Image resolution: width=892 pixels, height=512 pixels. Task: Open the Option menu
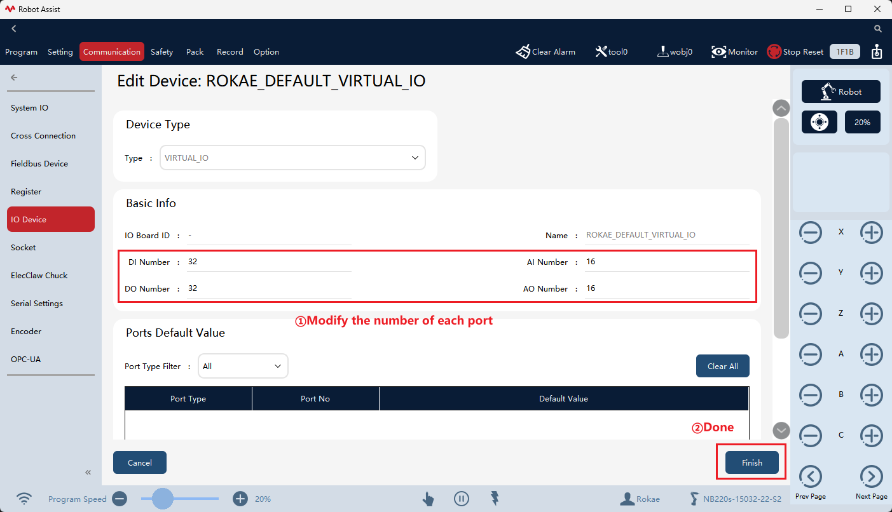tap(266, 52)
